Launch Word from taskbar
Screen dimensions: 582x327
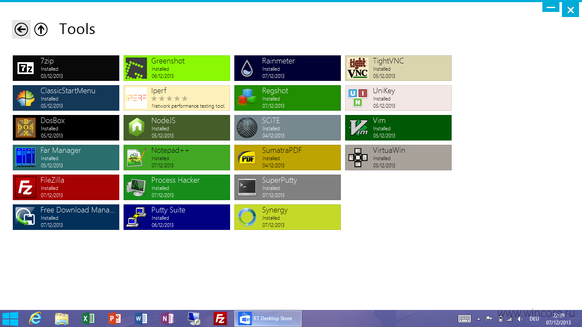[x=141, y=318]
